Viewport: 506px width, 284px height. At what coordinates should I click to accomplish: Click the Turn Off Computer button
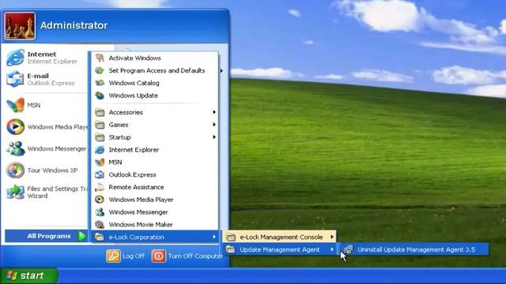pyautogui.click(x=187, y=256)
